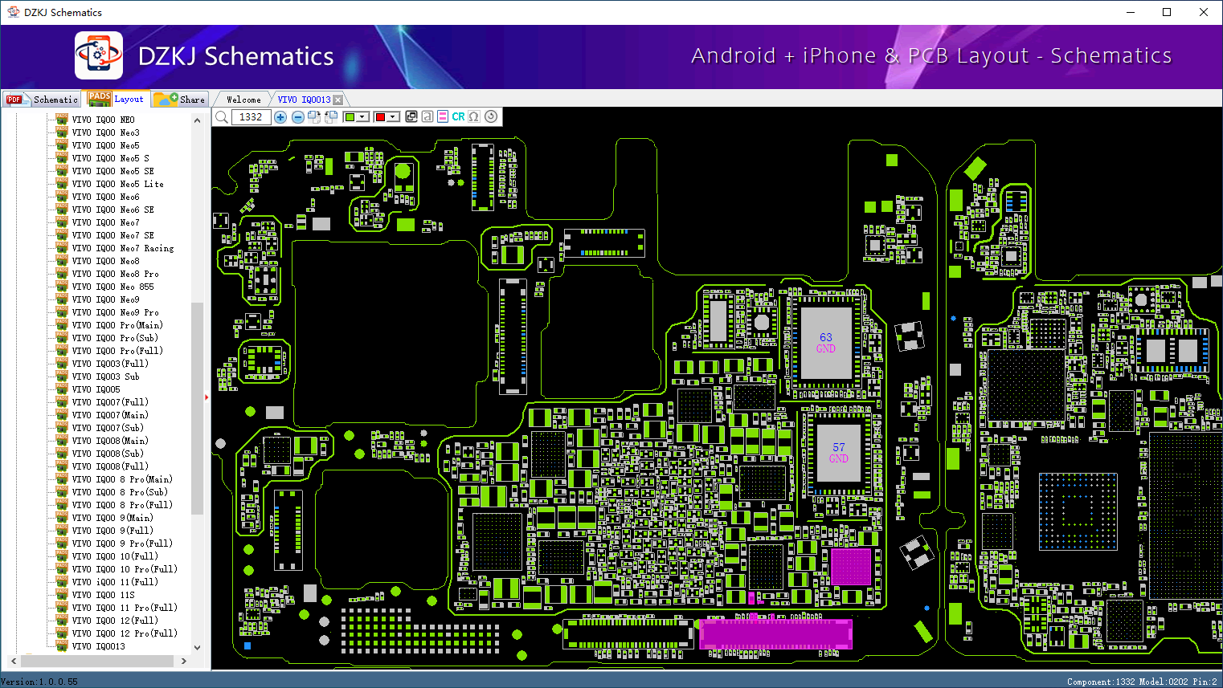Screen dimensions: 1223x688
Task: Choose 'VIVO IQOO 9 Pro(Full)' entry
Action: pyautogui.click(x=122, y=543)
